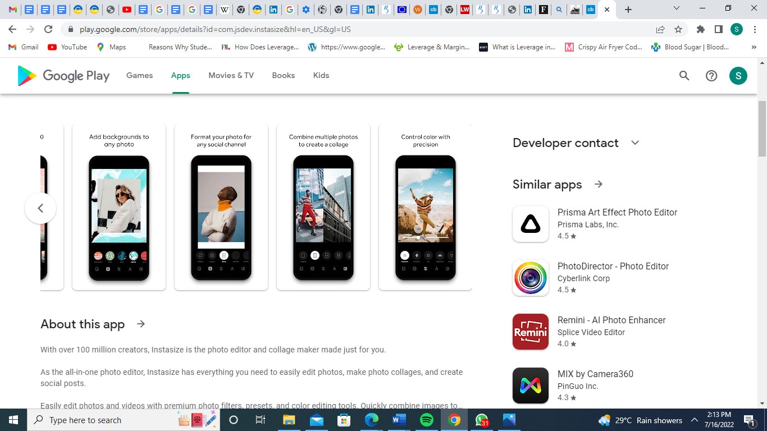
Task: Open the Photos app from the taskbar
Action: [x=509, y=420]
